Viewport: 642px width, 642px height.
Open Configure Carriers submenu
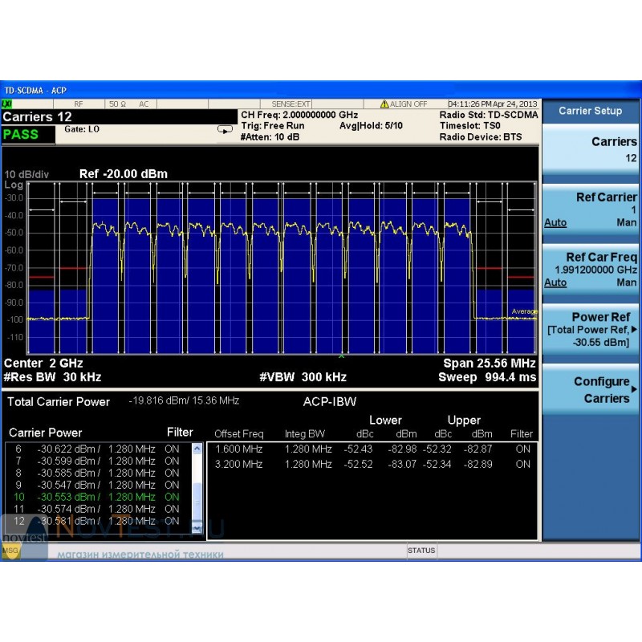pos(591,390)
